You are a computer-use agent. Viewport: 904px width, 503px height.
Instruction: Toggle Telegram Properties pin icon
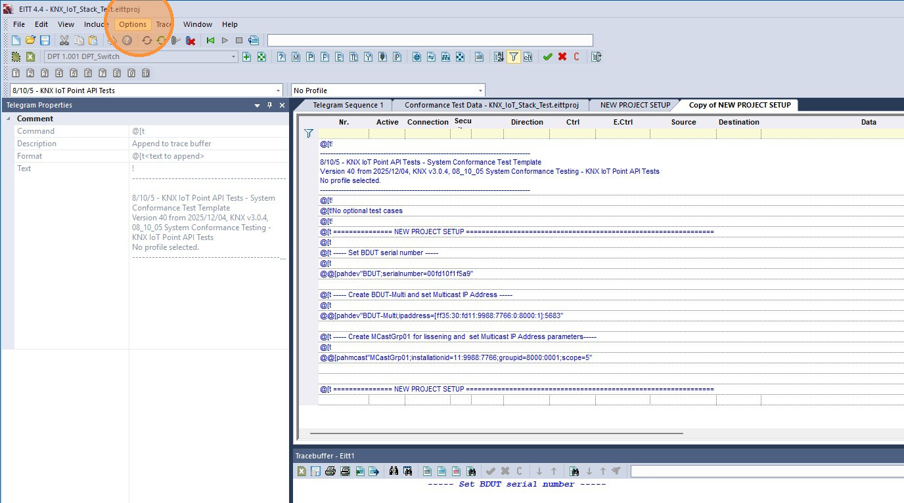[269, 105]
